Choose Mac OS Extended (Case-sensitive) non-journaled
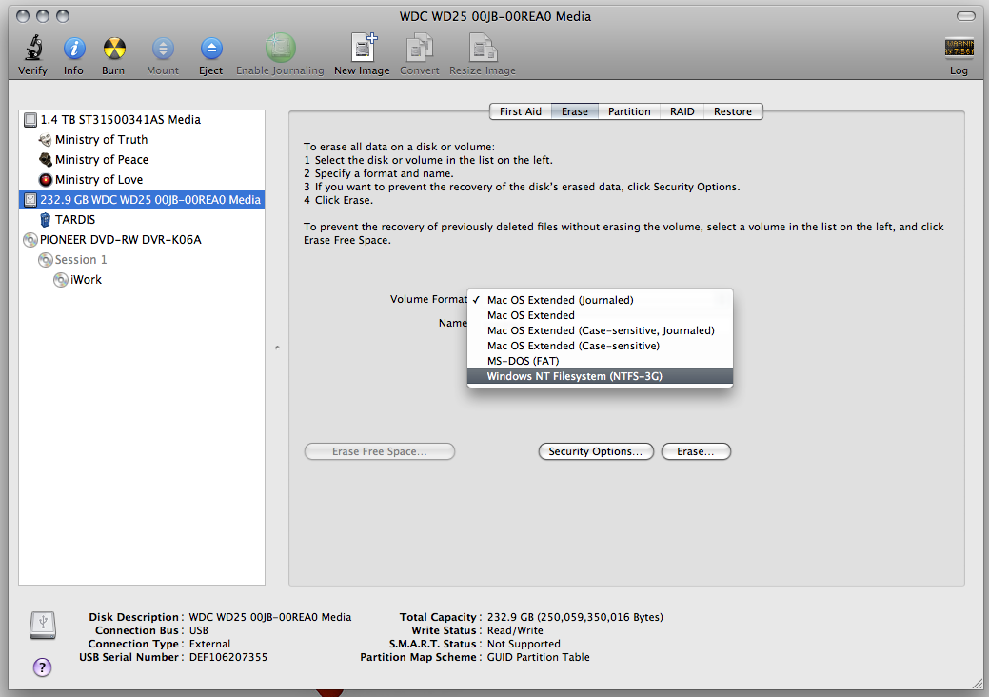Image resolution: width=989 pixels, height=697 pixels. [600, 346]
